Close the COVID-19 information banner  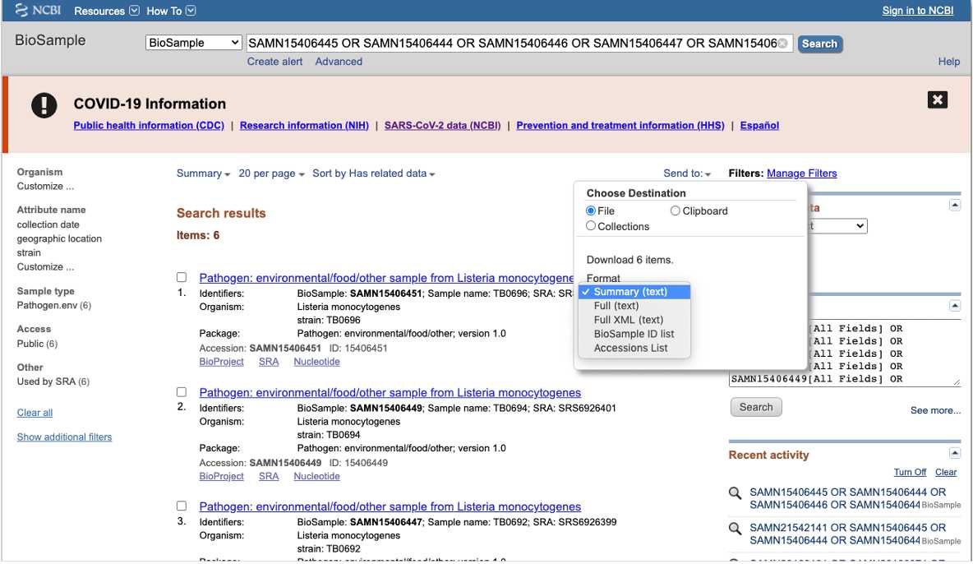point(937,99)
